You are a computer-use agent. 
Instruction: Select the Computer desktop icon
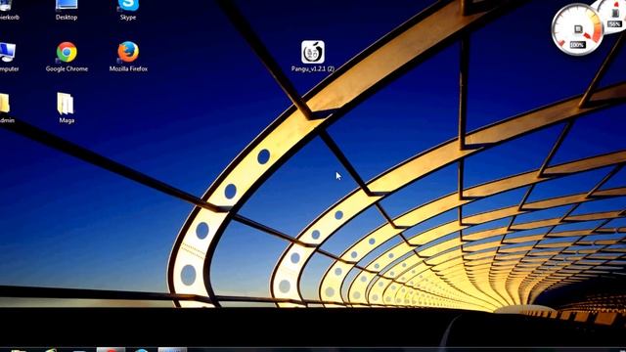tap(7, 53)
